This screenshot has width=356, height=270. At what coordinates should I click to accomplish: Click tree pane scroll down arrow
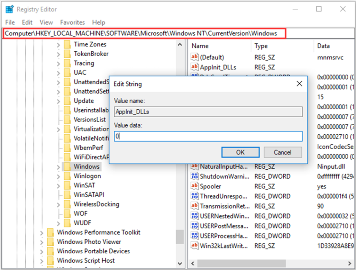(180, 263)
